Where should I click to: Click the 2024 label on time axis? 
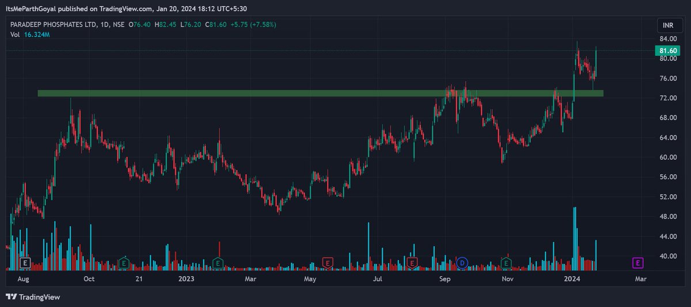point(572,279)
